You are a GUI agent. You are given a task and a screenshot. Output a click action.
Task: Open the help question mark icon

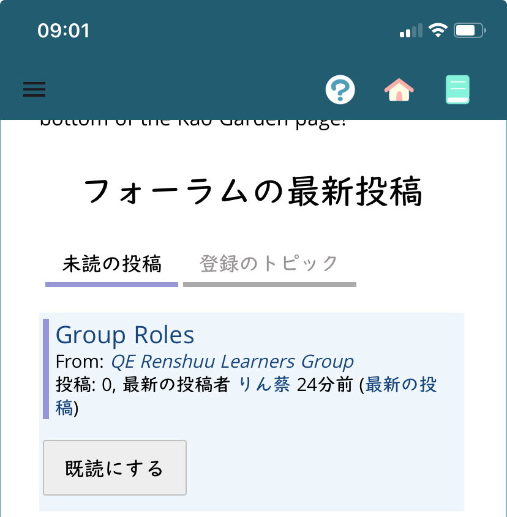340,90
